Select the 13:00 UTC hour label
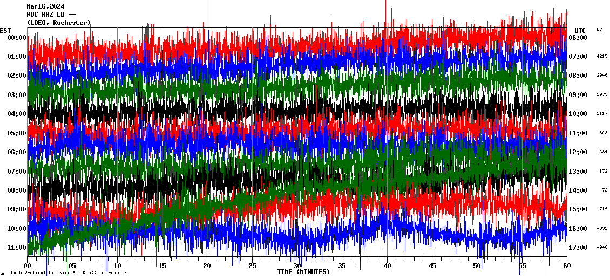This screenshot has height=280, width=610. click(579, 172)
